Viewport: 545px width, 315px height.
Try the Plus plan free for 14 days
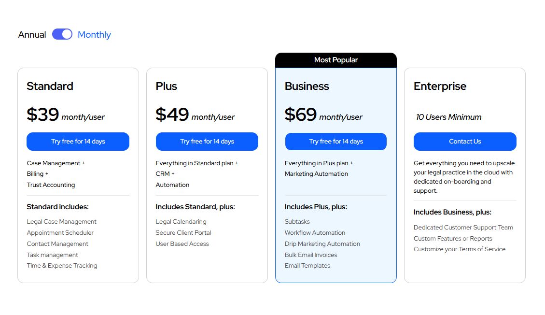(x=207, y=141)
